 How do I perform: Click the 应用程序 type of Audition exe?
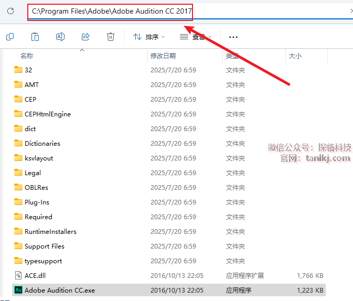point(239,290)
